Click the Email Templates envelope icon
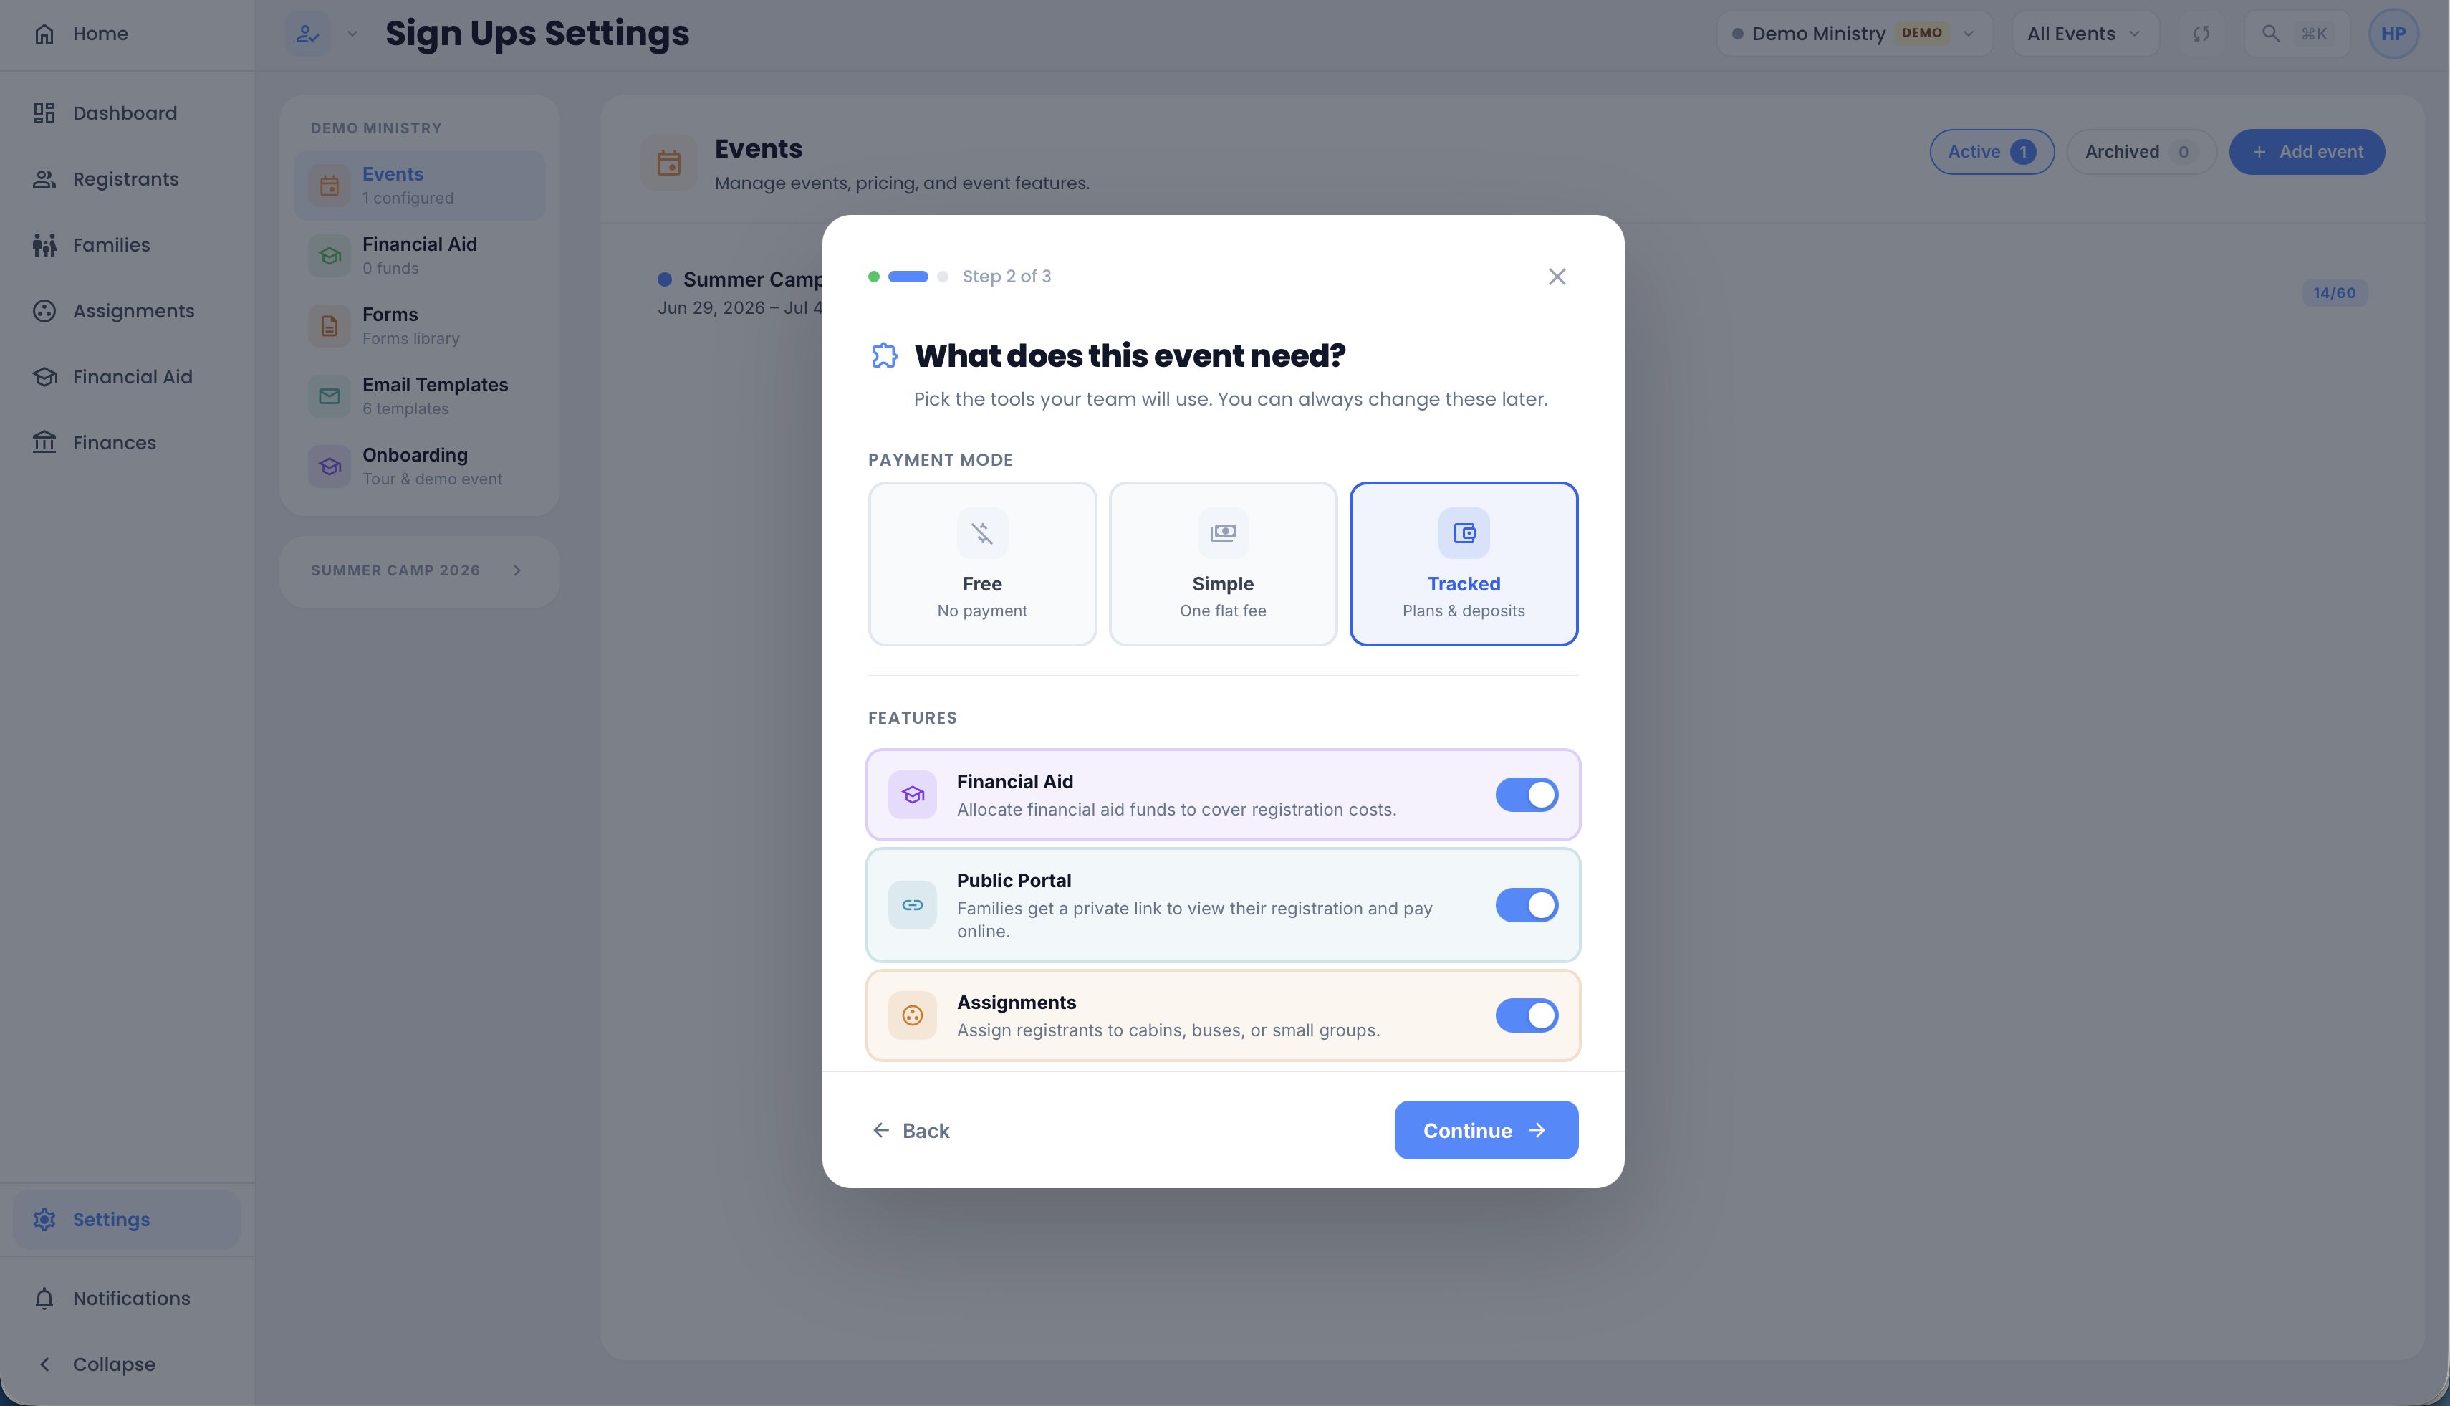 330,396
